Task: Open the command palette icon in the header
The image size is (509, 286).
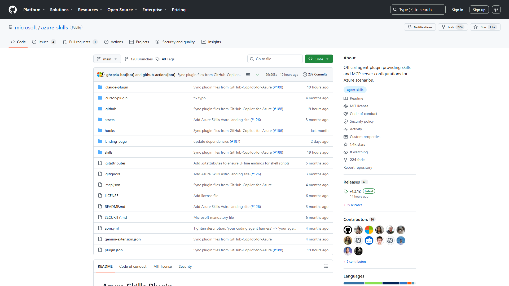Action: click(x=496, y=10)
